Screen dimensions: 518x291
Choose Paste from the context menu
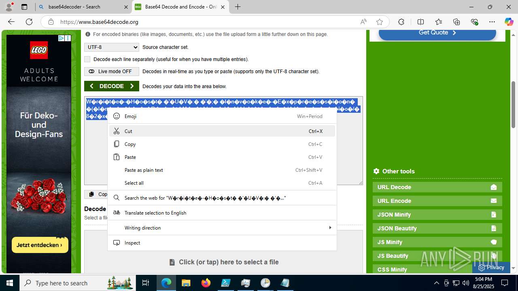tap(222, 157)
